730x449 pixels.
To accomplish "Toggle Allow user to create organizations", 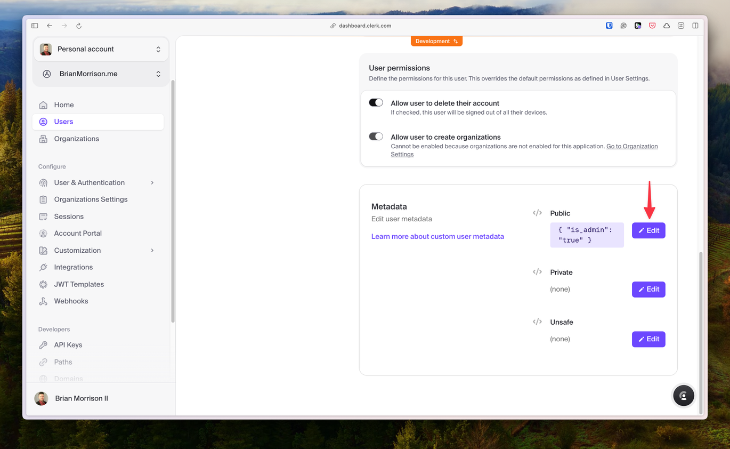I will [x=376, y=137].
